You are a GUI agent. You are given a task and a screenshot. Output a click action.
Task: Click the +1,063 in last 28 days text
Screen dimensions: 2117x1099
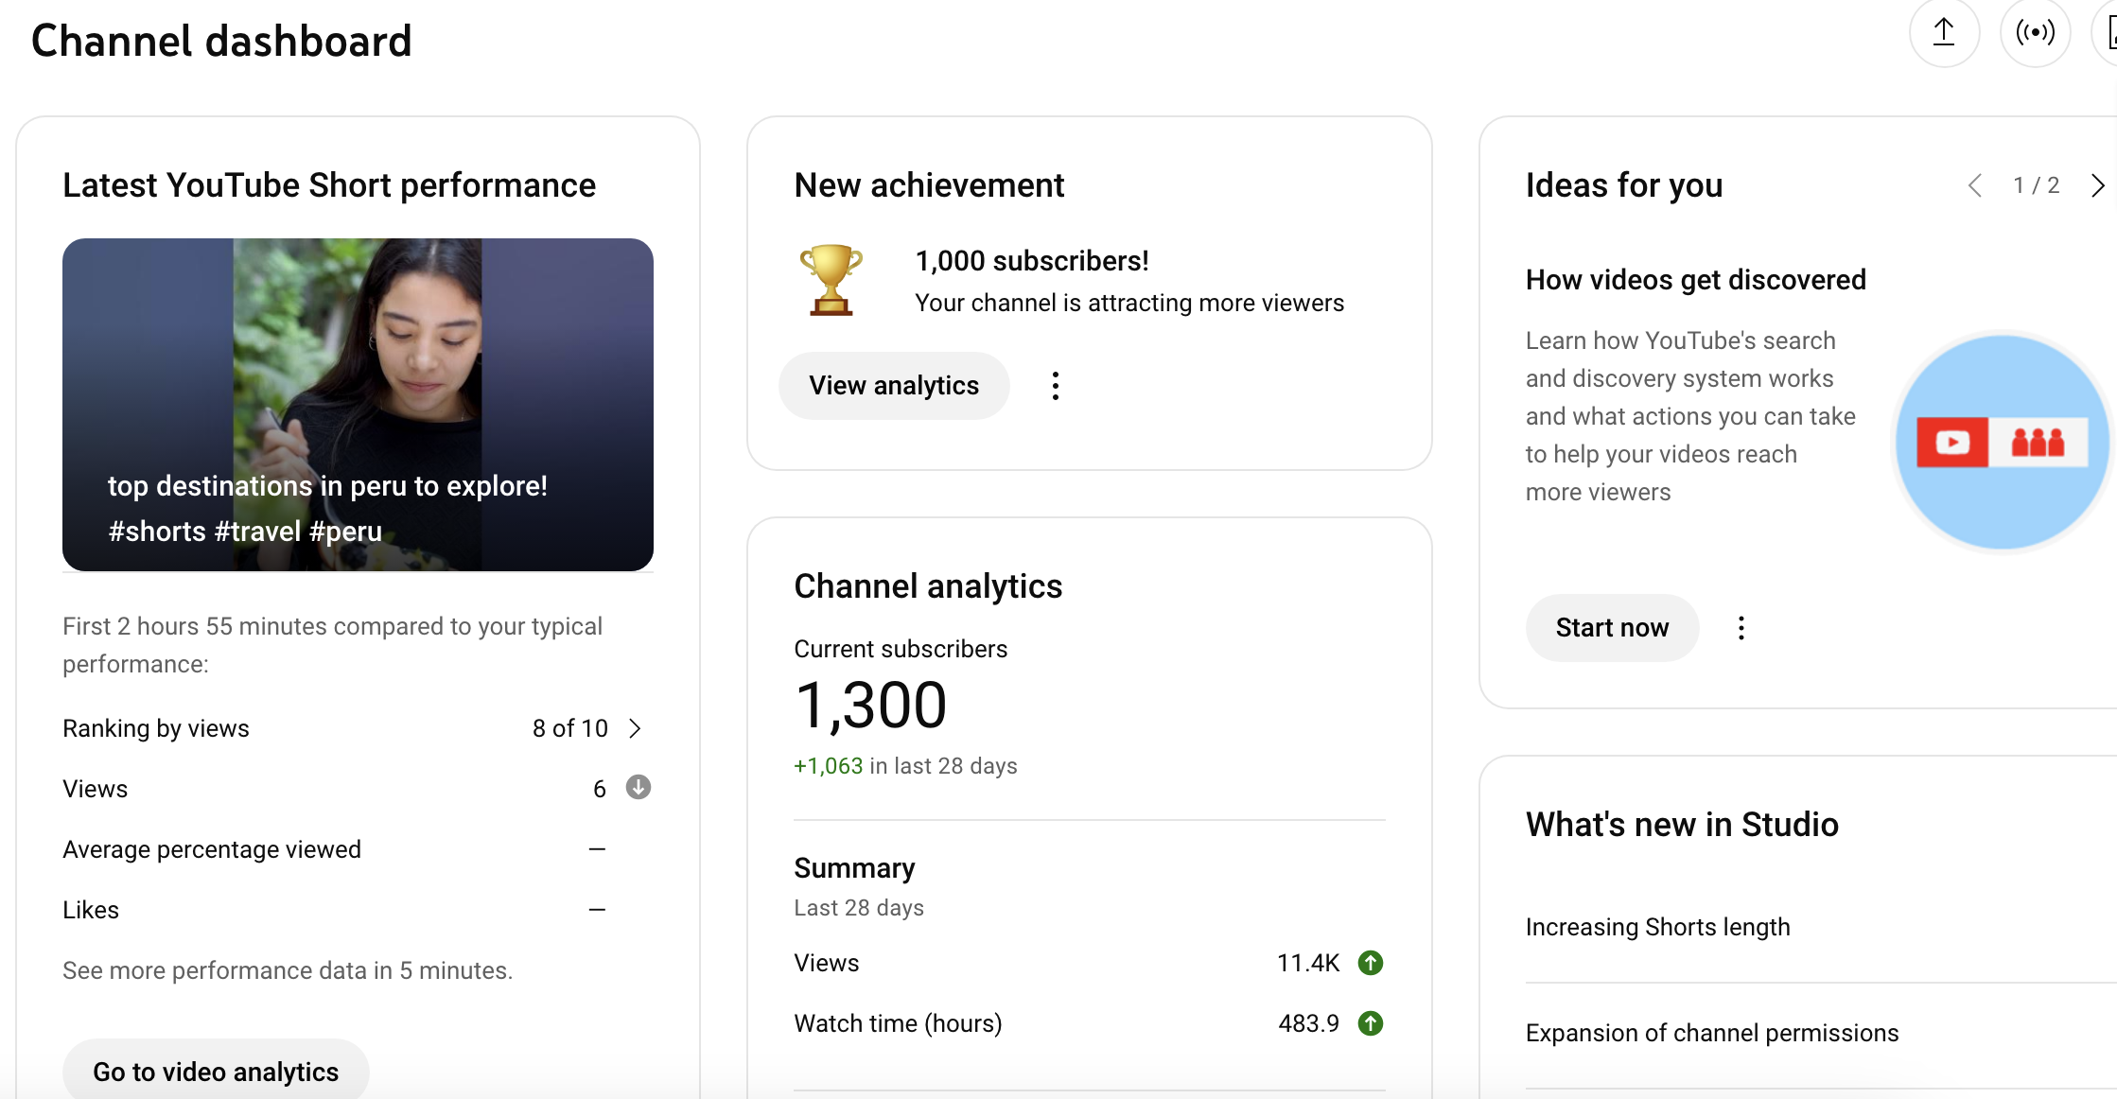[x=905, y=766]
